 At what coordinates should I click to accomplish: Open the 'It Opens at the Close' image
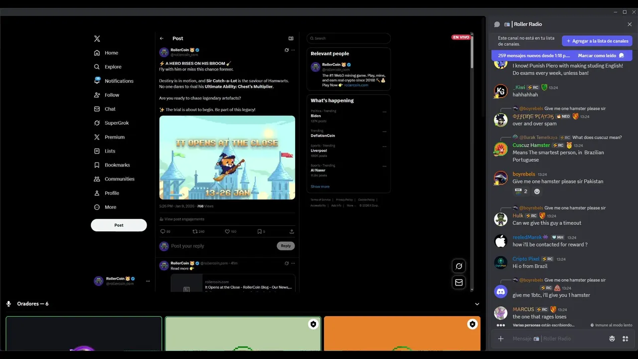coord(227,158)
